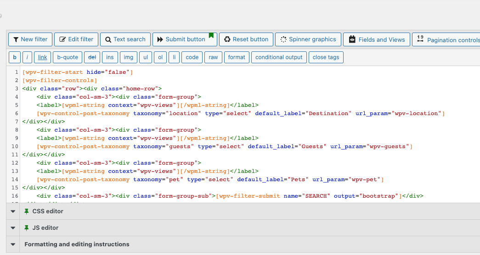Insert a Submit button shortcode
Screen dimensions: 480x255
click(185, 39)
